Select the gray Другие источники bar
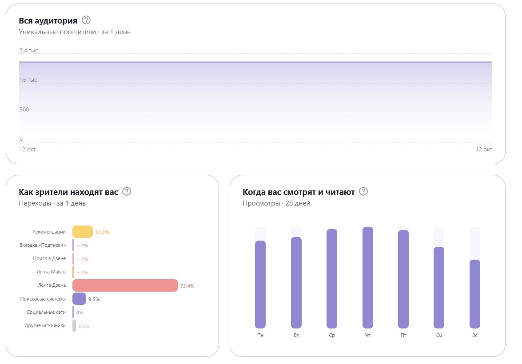Screen dimensions: 522x364 pyautogui.click(x=74, y=326)
